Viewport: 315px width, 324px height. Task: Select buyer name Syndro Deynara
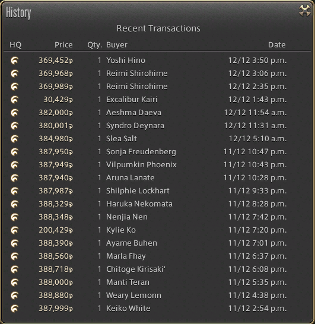coord(135,126)
